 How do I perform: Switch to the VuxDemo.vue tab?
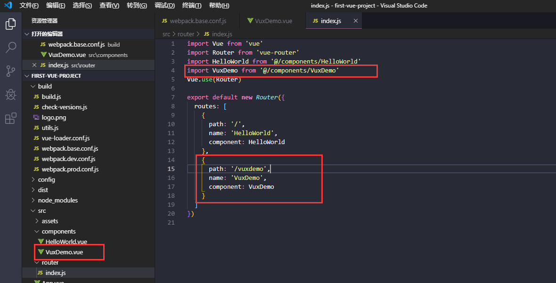(273, 21)
